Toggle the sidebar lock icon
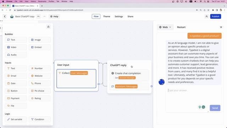 48,27
